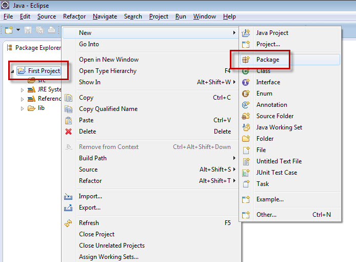Click the Save All toolbar icon

(x=39, y=30)
